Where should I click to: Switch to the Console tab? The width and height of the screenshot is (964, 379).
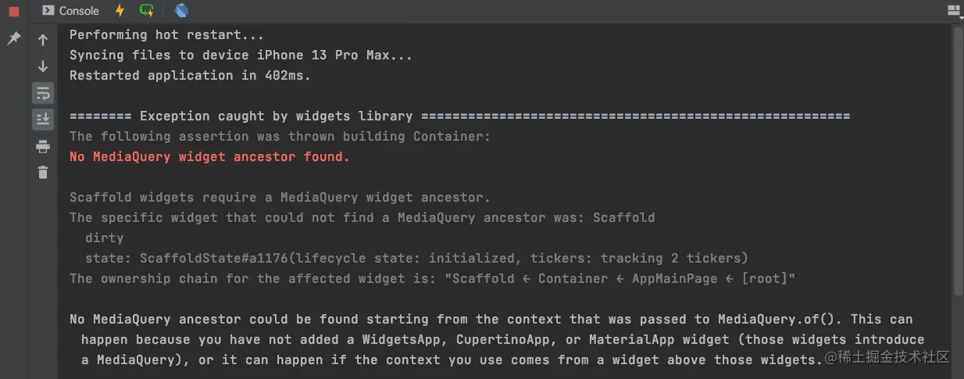click(x=70, y=10)
